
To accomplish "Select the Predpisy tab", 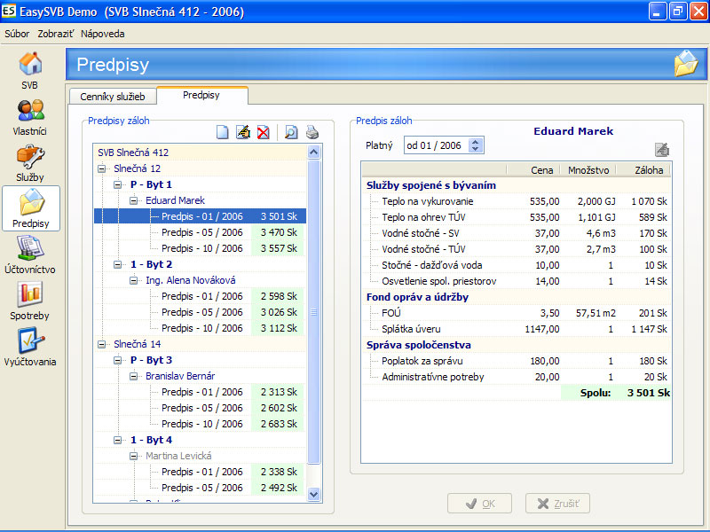I will pos(201,95).
